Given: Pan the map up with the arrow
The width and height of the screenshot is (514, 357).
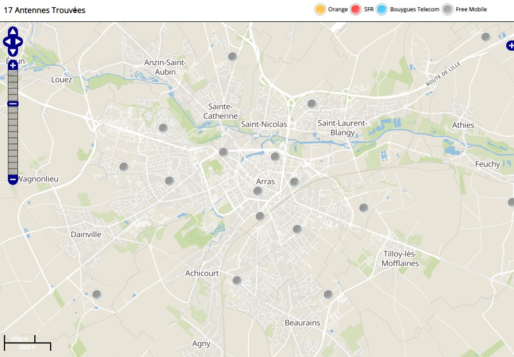Looking at the screenshot, I should pyautogui.click(x=13, y=31).
